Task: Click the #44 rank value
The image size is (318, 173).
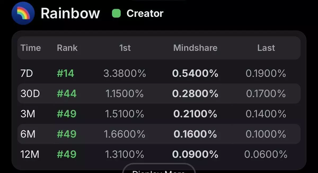Action: (67, 94)
